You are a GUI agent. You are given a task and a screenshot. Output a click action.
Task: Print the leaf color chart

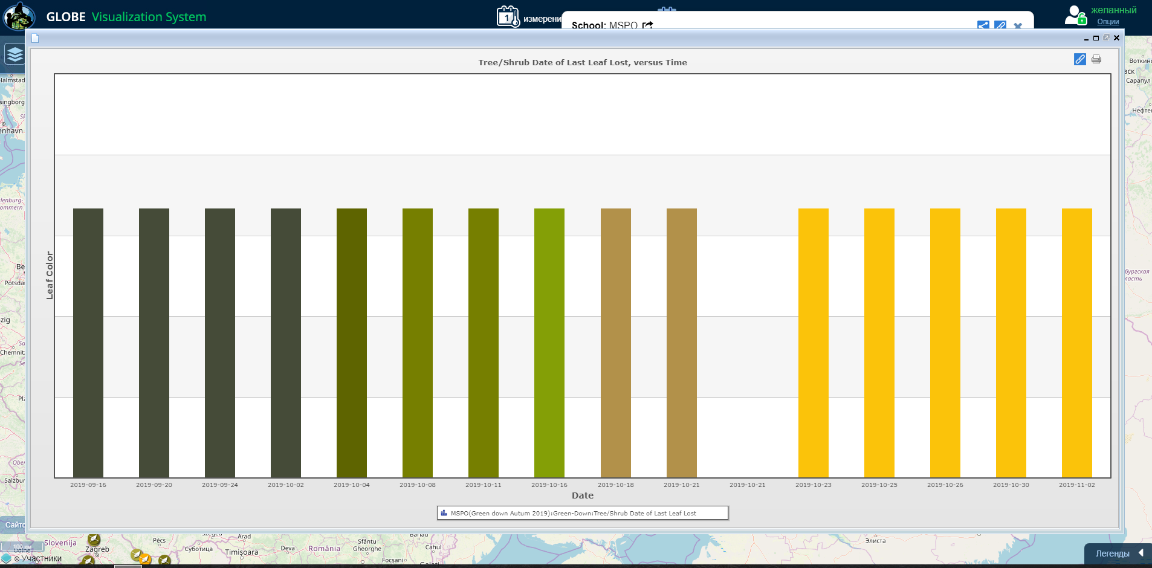pyautogui.click(x=1096, y=59)
